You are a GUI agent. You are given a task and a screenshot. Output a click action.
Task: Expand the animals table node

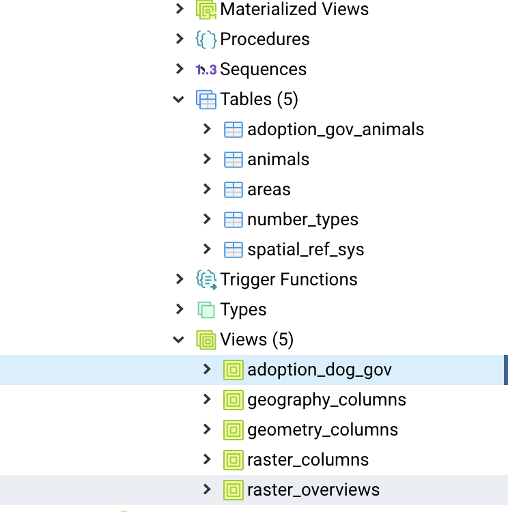tap(207, 160)
